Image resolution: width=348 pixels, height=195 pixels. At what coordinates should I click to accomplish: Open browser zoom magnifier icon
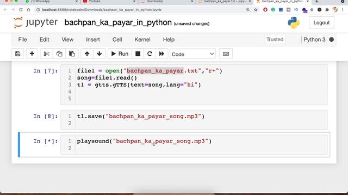point(248,10)
